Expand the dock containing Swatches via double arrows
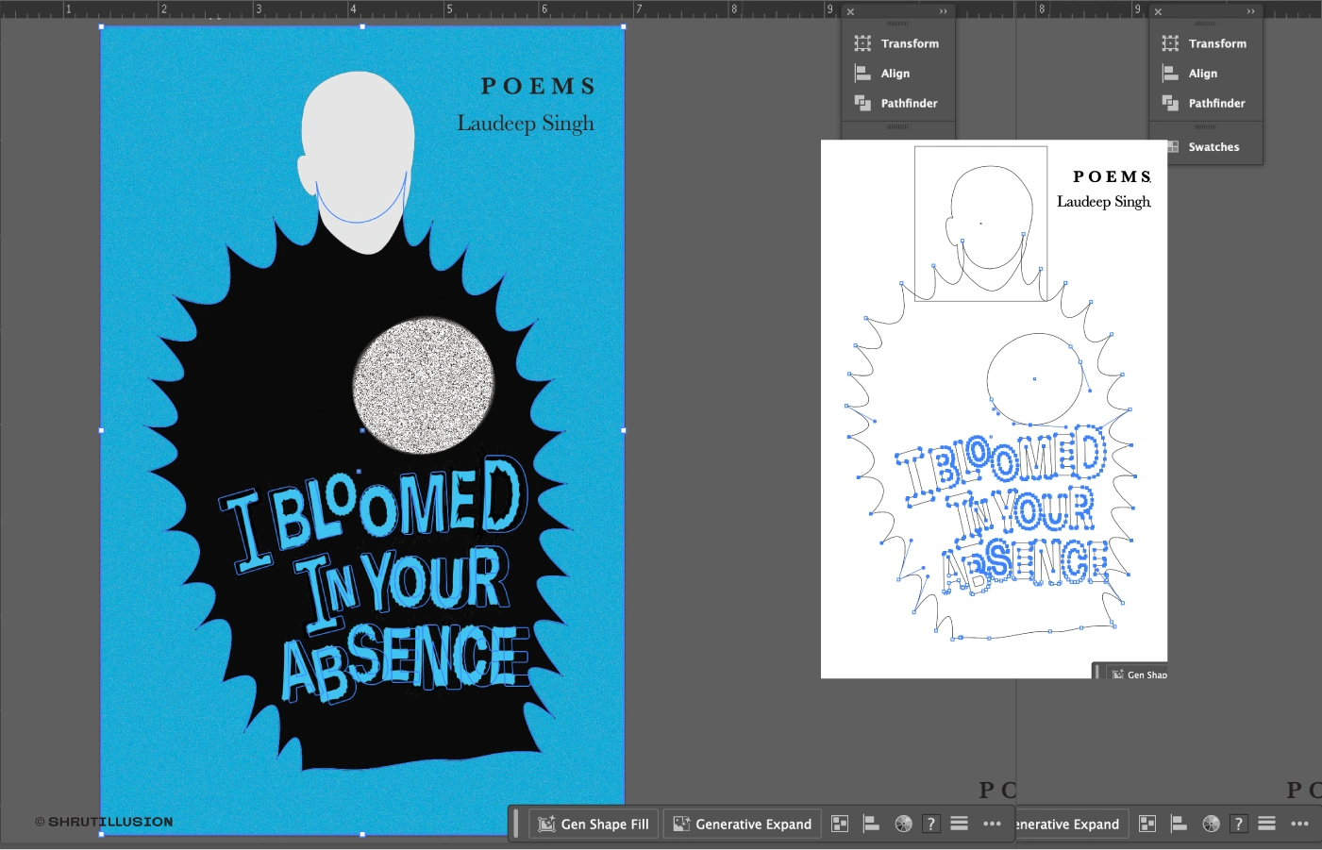The width and height of the screenshot is (1322, 850). click(1250, 12)
